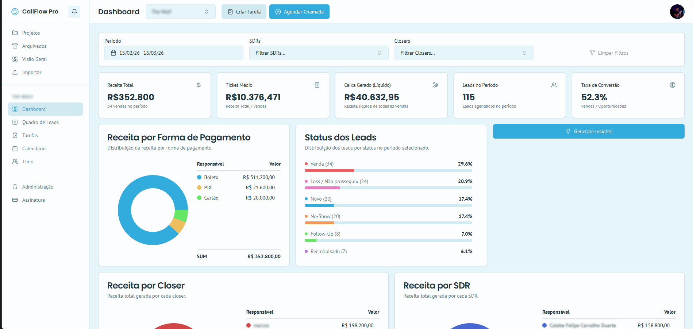
Task: Click the green Cartão legend dot
Action: point(199,198)
